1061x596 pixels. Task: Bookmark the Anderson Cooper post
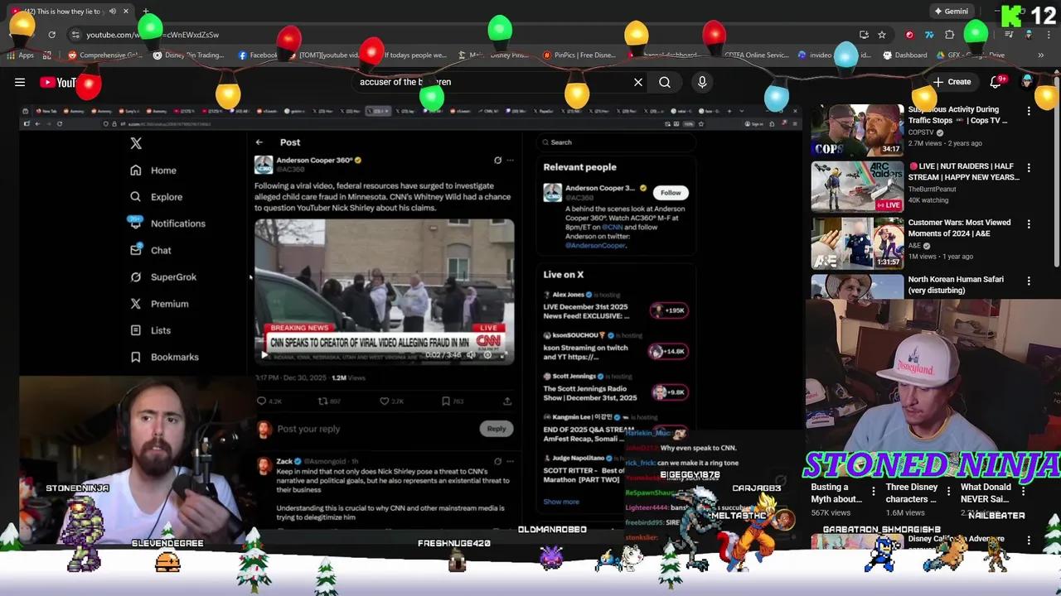(446, 401)
